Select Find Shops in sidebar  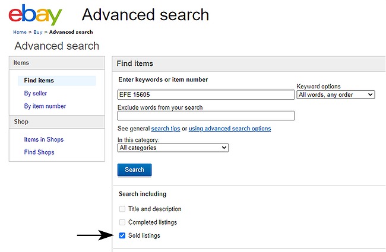pos(39,152)
